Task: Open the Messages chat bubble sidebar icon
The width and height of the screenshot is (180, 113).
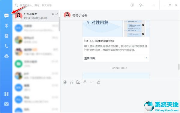Action: 6,16
